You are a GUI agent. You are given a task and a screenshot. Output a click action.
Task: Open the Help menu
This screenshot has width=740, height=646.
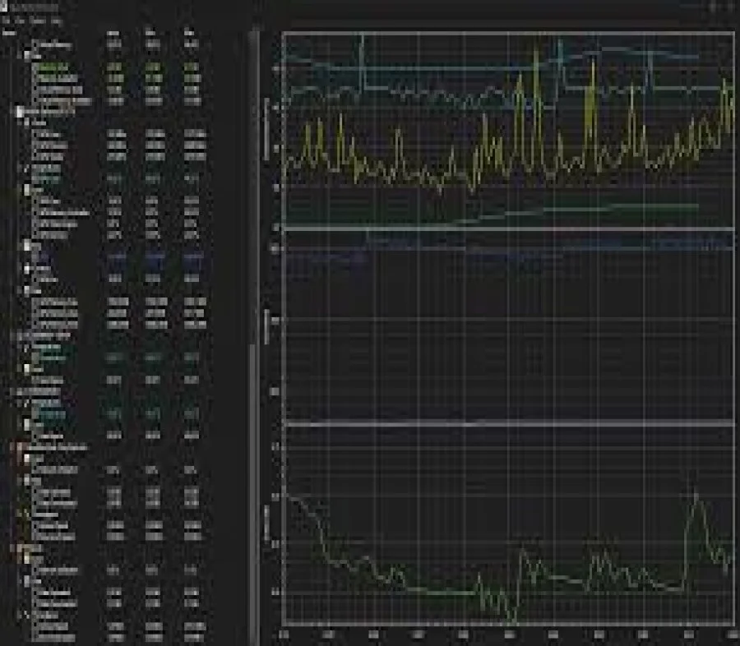(x=56, y=21)
